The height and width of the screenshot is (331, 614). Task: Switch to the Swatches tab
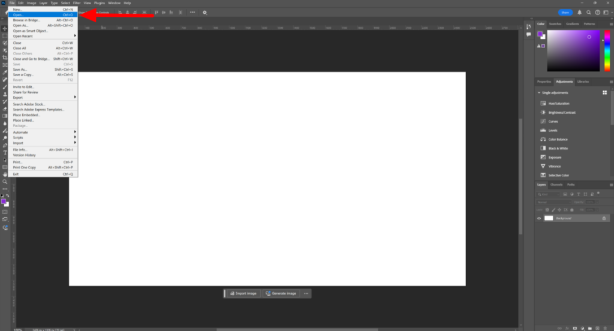(x=555, y=24)
